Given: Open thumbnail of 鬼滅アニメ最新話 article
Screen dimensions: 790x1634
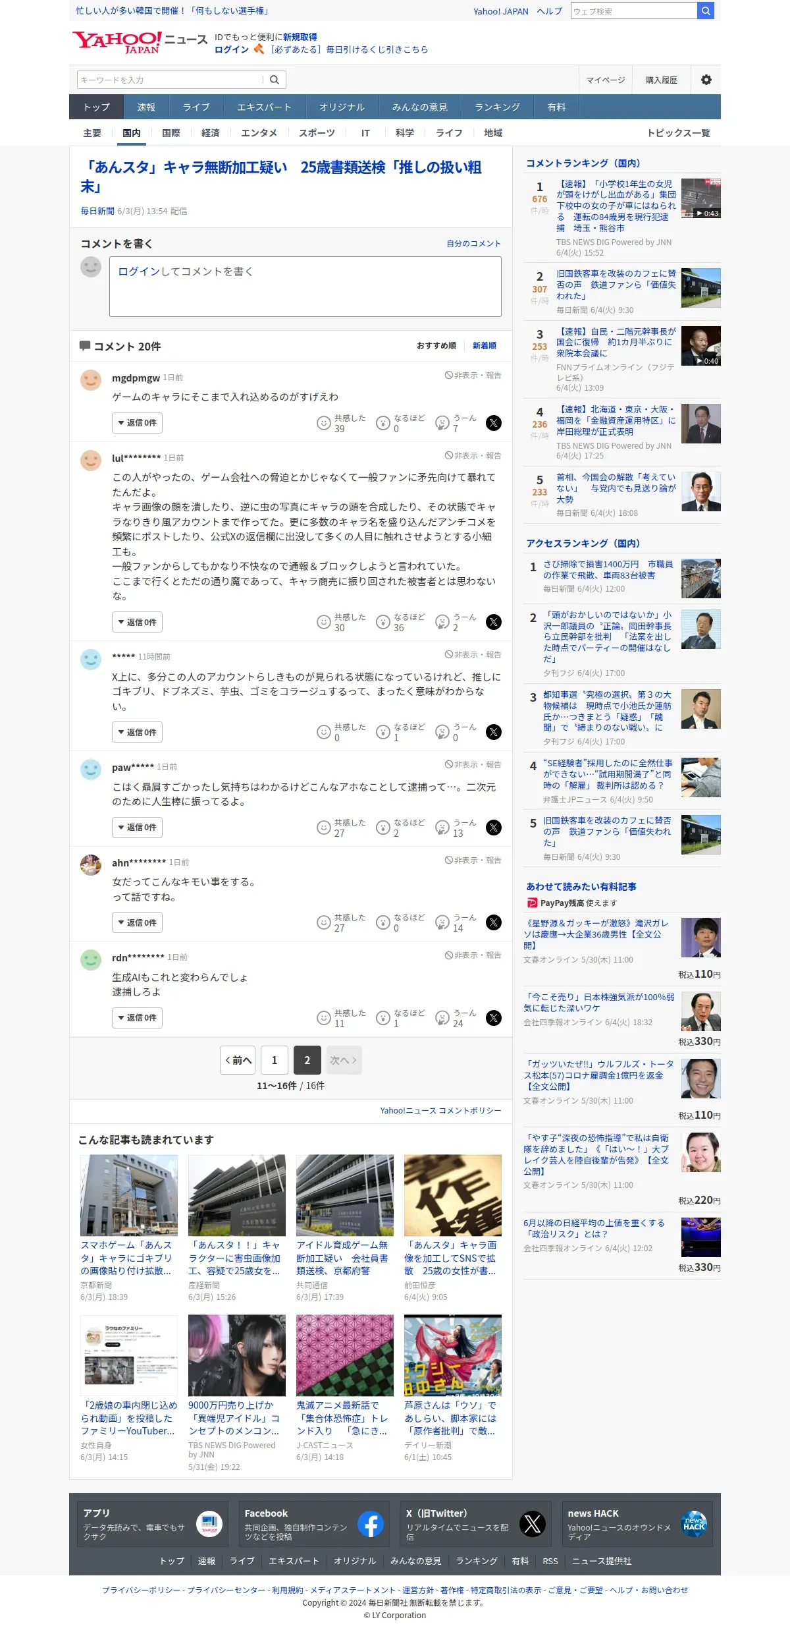Looking at the screenshot, I should (345, 1355).
